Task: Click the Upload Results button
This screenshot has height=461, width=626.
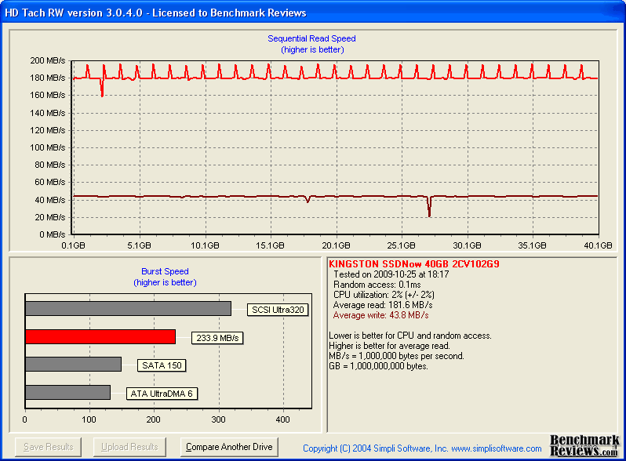Action: [129, 447]
